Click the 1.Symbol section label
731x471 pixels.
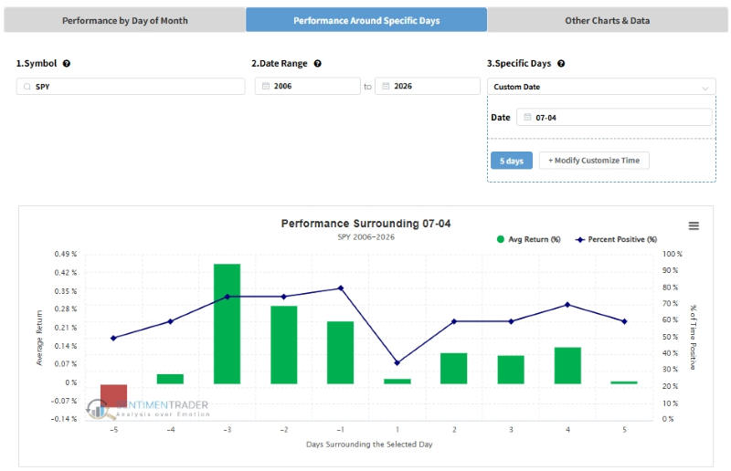click(37, 63)
